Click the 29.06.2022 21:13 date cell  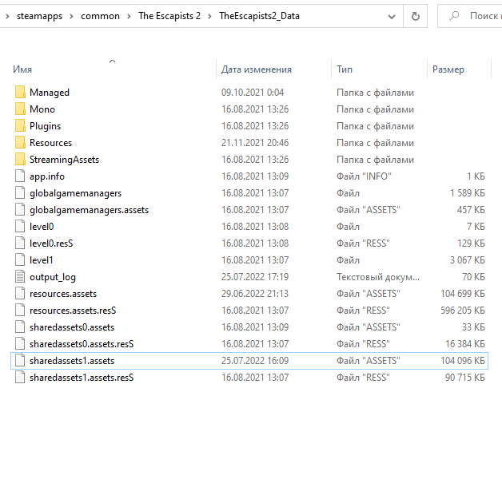pyautogui.click(x=255, y=294)
